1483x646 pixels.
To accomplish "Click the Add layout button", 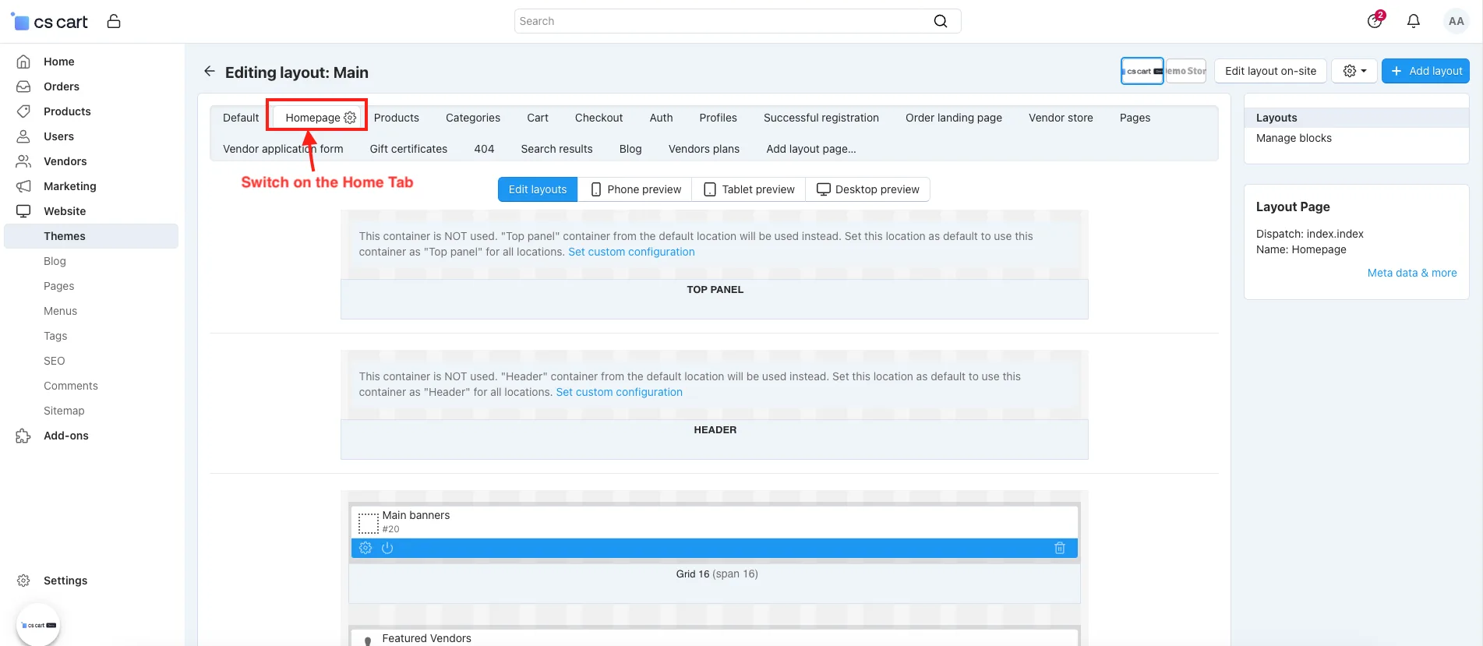I will 1425,71.
